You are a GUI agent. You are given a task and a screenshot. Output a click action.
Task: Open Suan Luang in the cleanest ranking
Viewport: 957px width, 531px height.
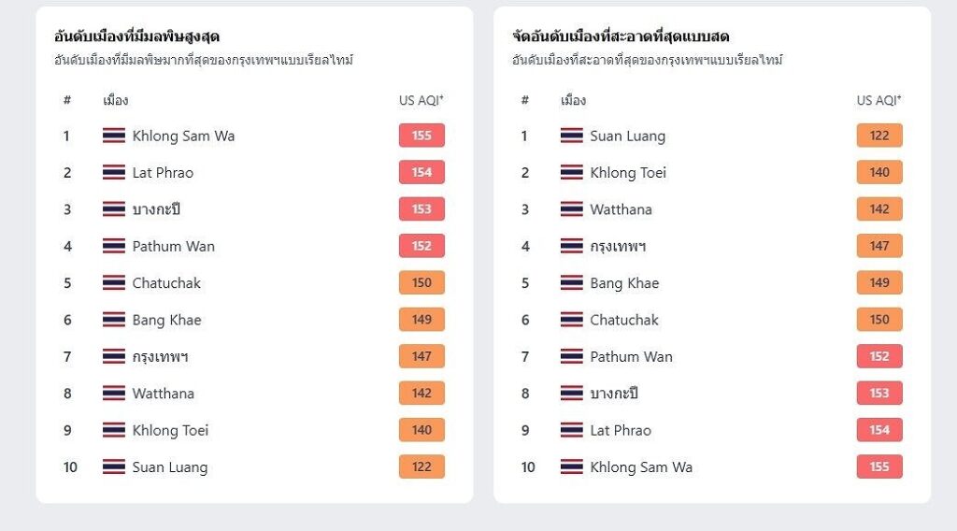[x=627, y=136]
